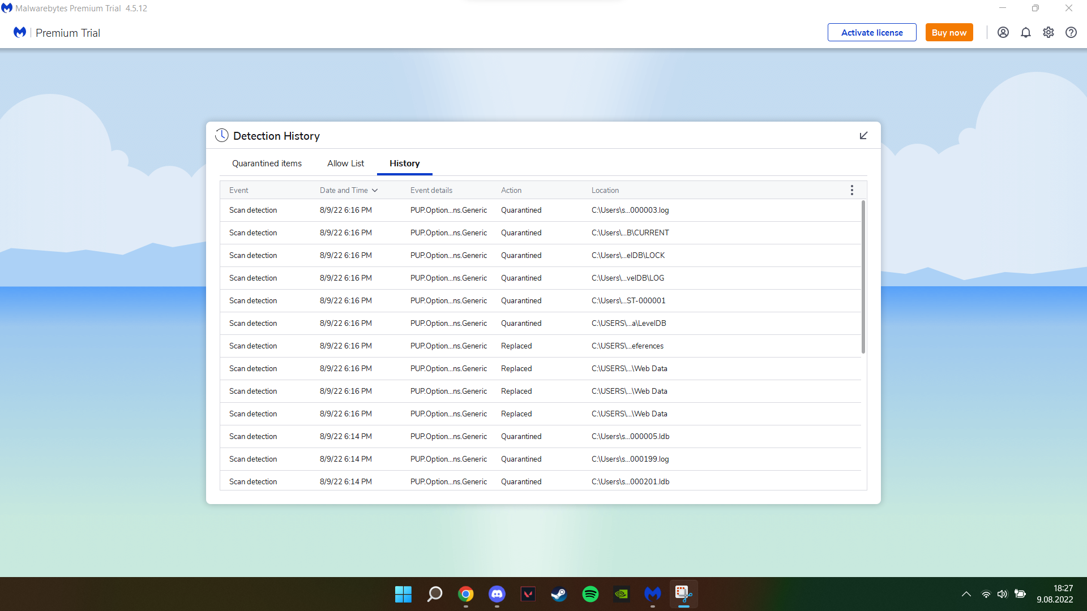Viewport: 1087px width, 611px height.
Task: Open the taskbar search icon
Action: 434,594
